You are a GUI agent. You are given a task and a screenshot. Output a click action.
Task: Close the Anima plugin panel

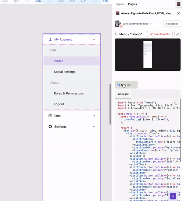178,13
